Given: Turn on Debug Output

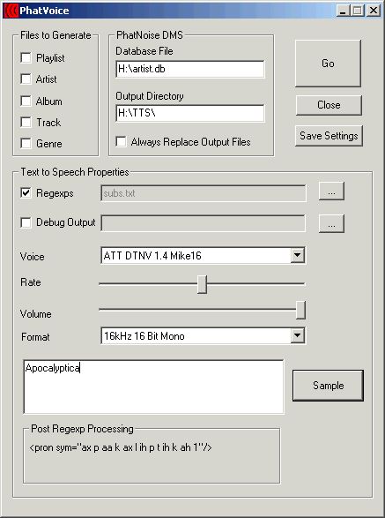Looking at the screenshot, I should (x=26, y=222).
